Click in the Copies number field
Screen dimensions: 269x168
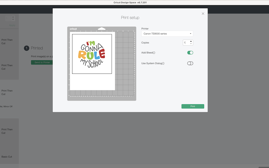(x=186, y=43)
